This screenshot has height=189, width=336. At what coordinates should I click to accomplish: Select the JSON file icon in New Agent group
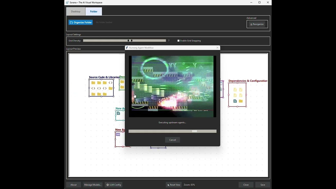point(118,134)
